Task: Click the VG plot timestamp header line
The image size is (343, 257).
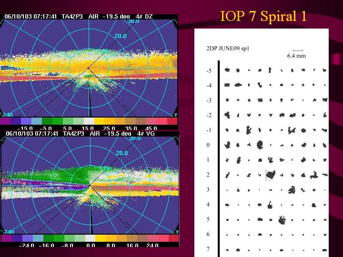Action: click(x=80, y=134)
